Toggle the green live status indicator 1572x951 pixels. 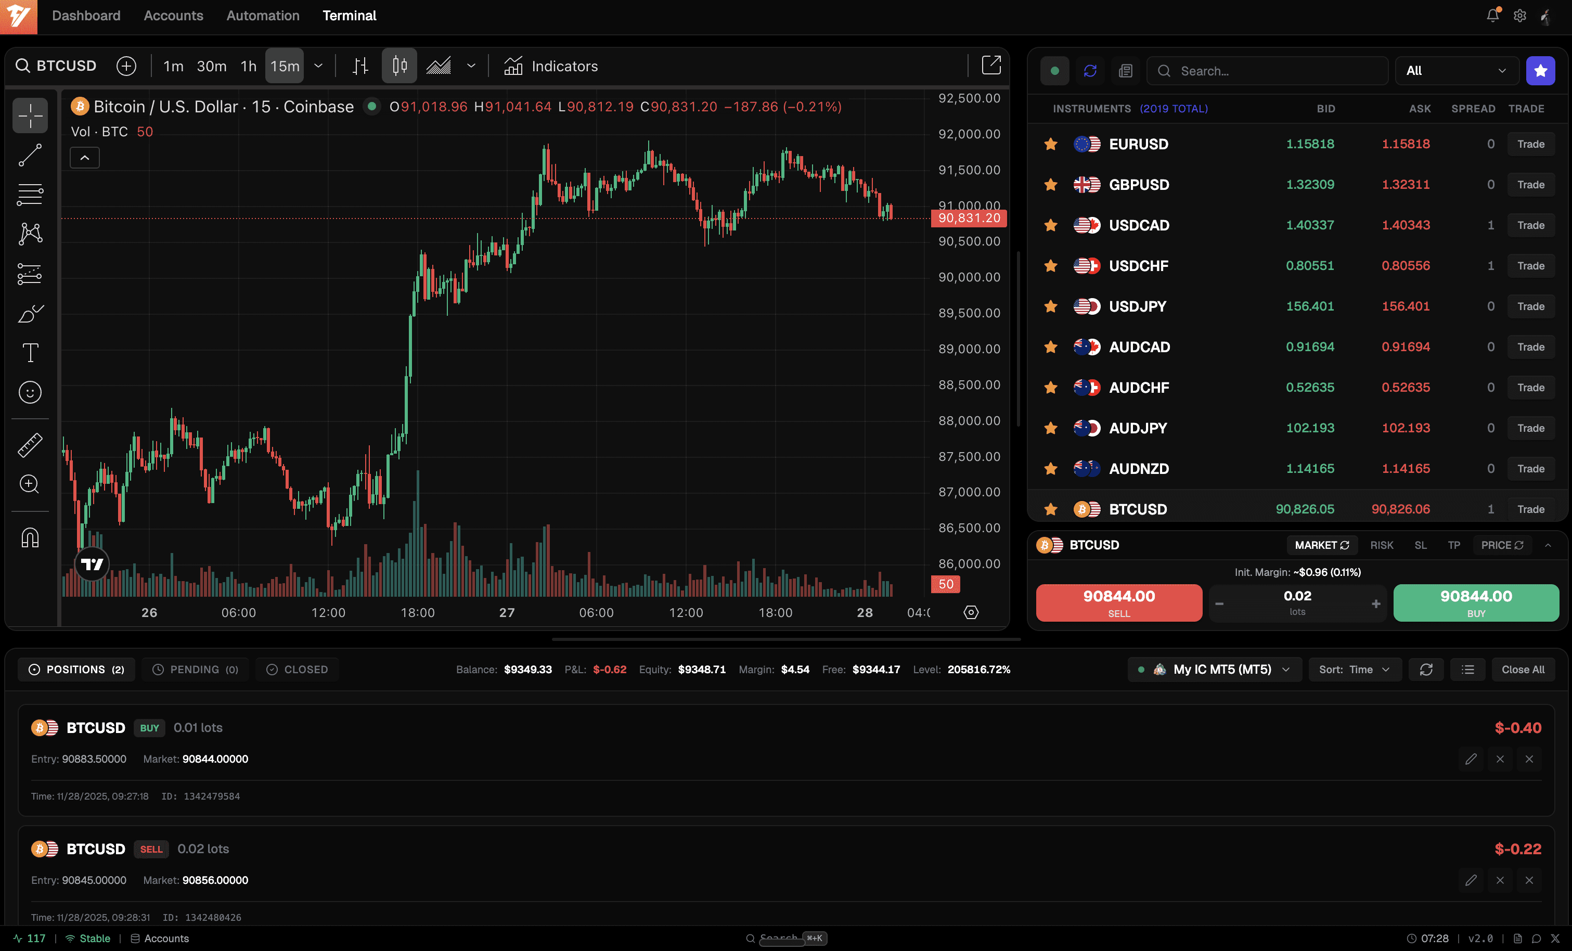coord(1054,71)
